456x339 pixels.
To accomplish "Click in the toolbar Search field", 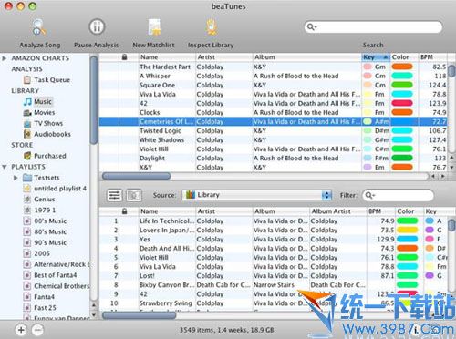I will 373,27.
